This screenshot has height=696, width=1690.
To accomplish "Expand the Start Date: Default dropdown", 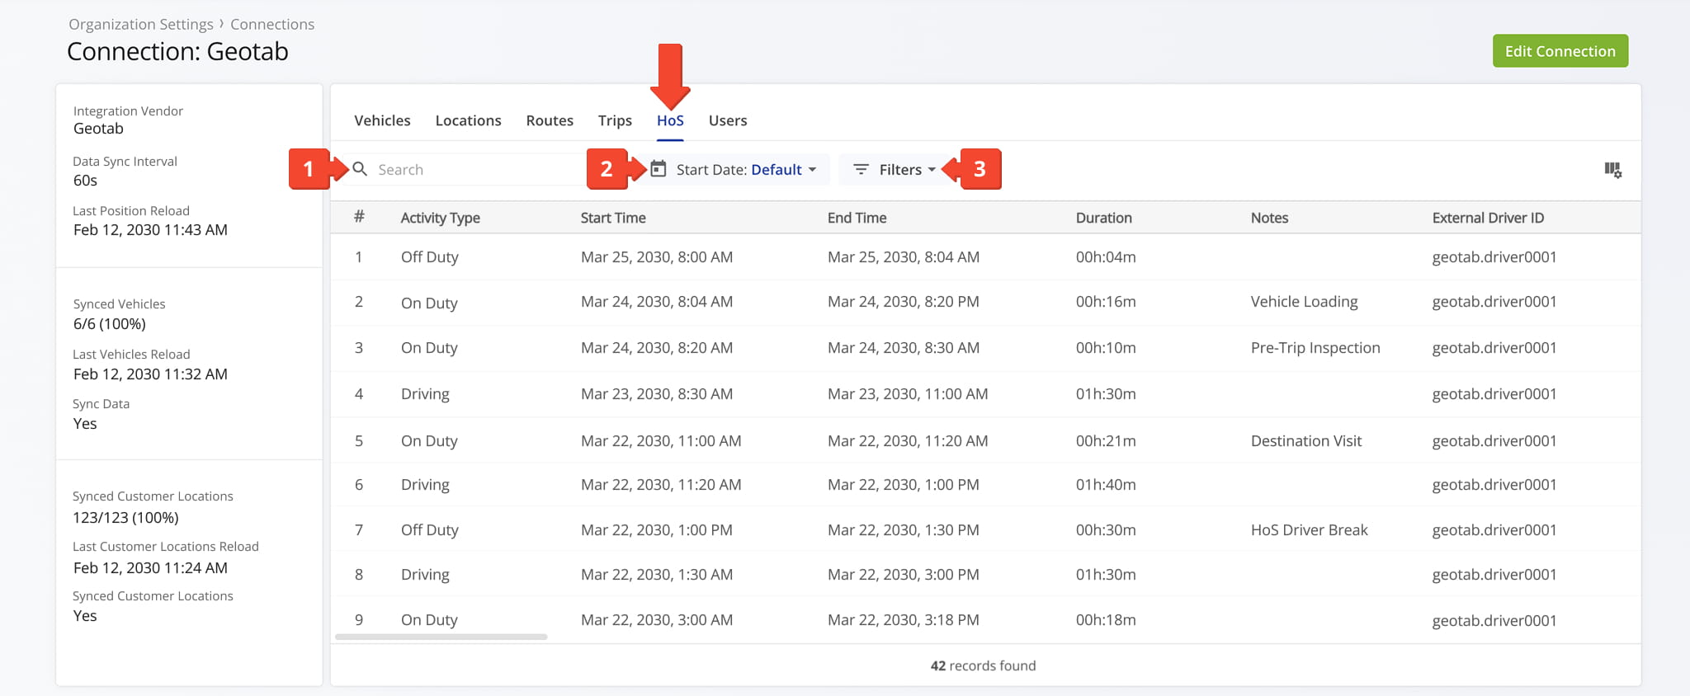I will coord(812,170).
